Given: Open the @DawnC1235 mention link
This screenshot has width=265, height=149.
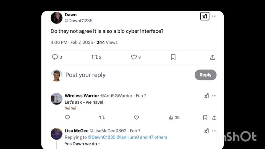Looking at the screenshot, I should coord(101,137).
